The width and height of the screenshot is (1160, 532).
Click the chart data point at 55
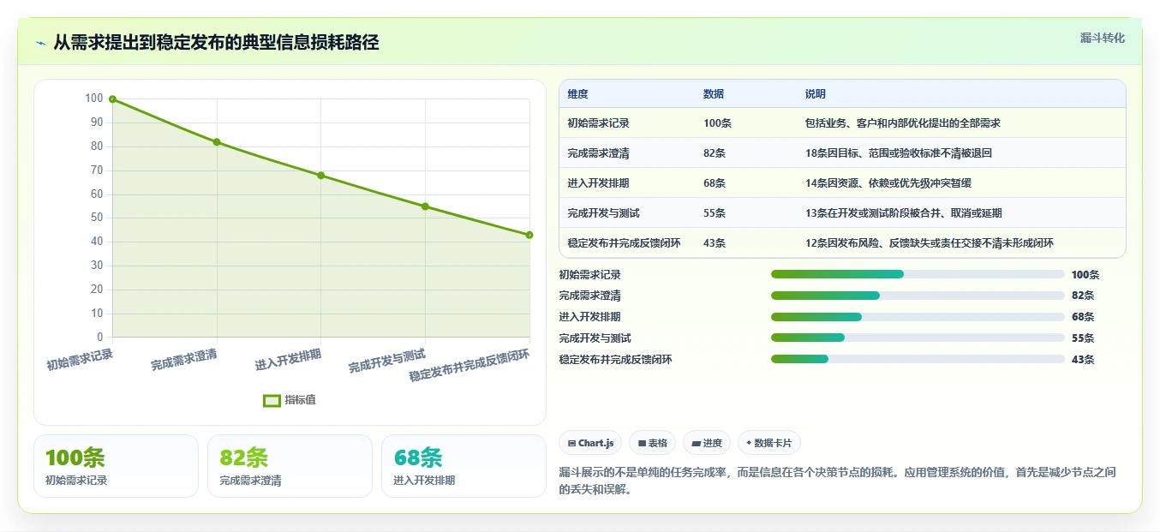point(425,206)
